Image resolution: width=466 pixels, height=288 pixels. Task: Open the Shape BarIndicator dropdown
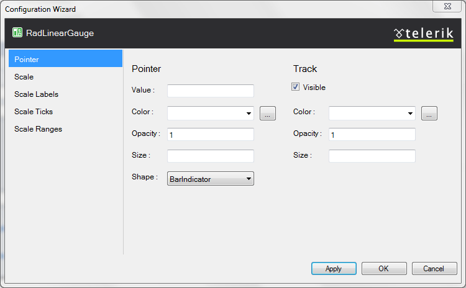click(x=211, y=178)
